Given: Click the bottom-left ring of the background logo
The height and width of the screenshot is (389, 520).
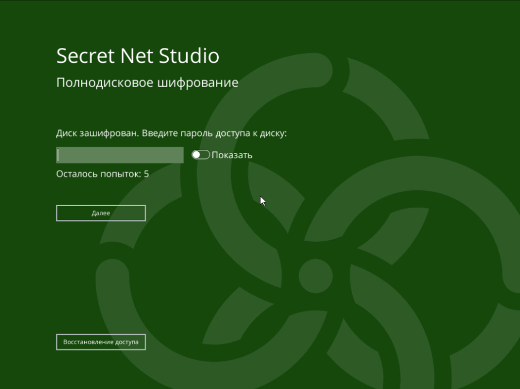Looking at the screenshot, I should click(x=113, y=298).
